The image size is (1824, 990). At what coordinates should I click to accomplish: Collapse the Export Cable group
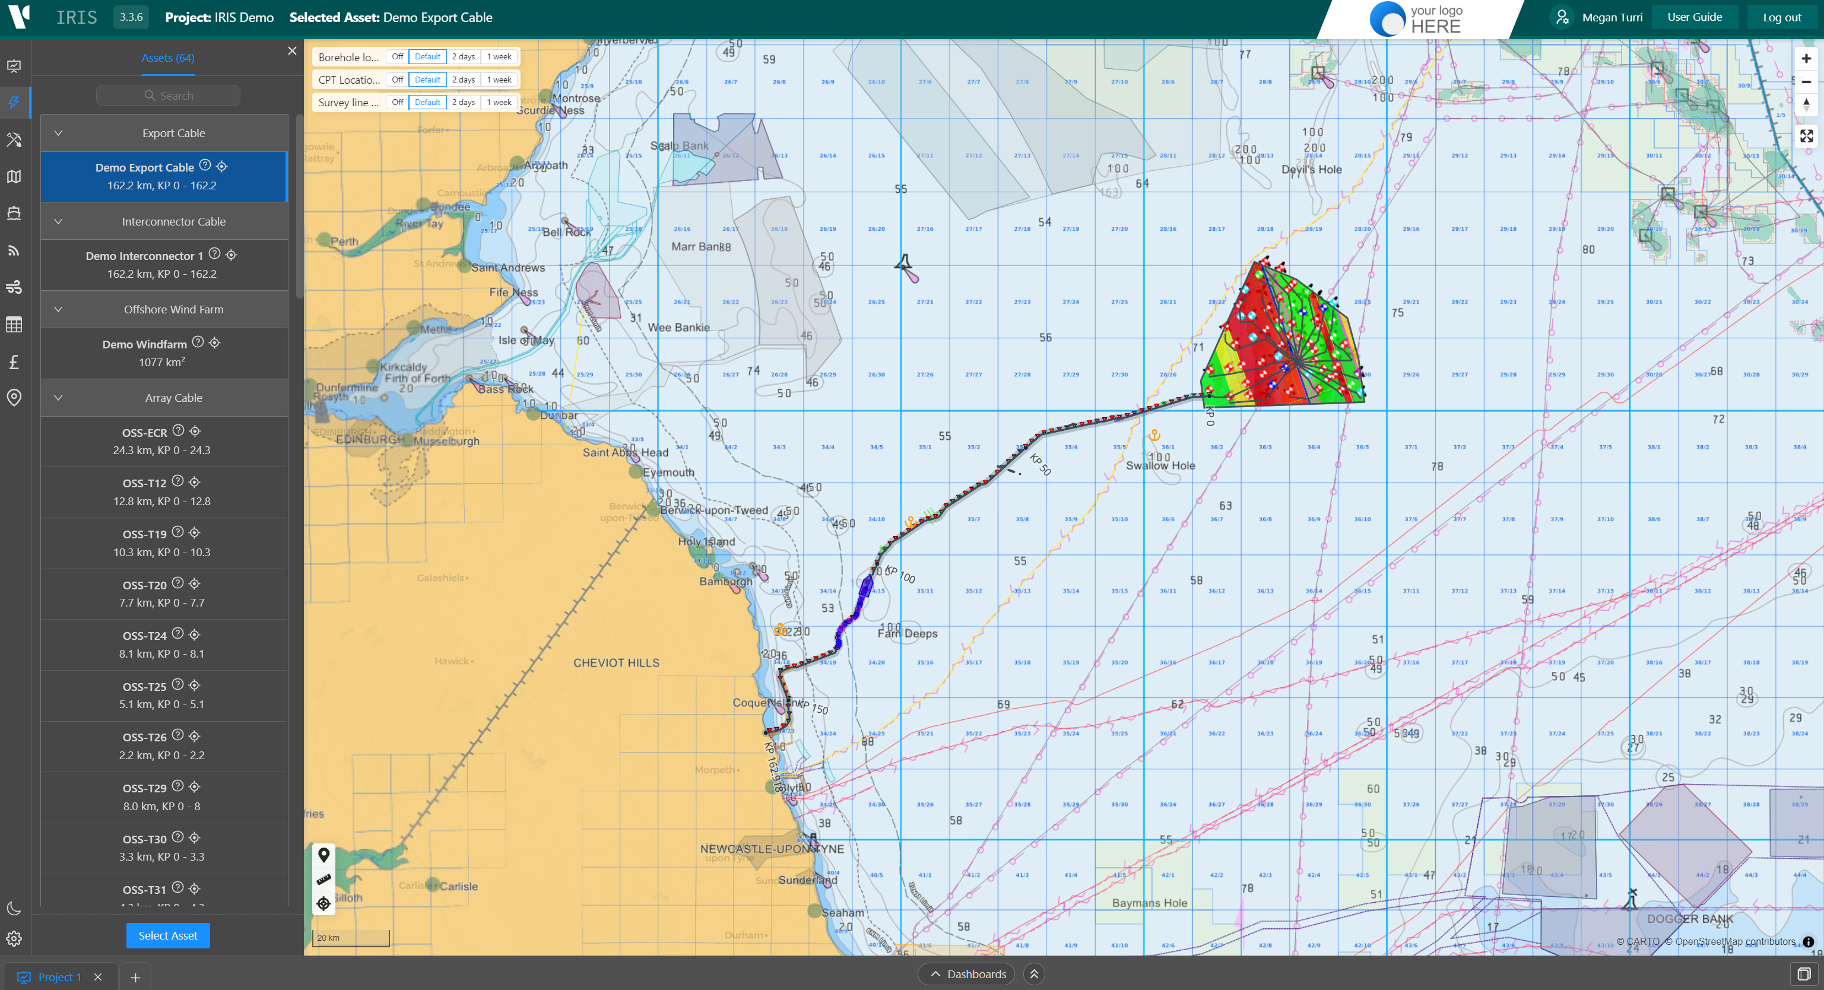[59, 133]
